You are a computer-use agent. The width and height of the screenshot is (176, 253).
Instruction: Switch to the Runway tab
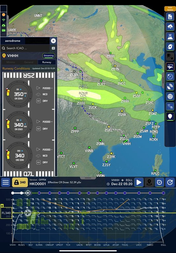tap(47, 62)
